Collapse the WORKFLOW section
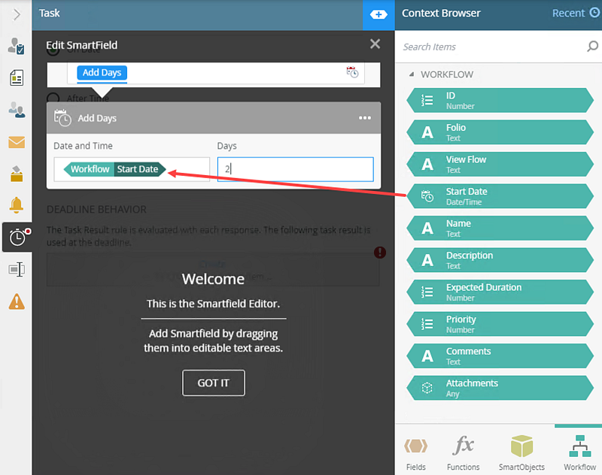The height and width of the screenshot is (475, 602). tap(412, 74)
